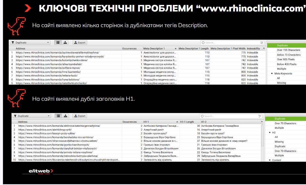The image size is (306, 185).
Task: Select Multiple filter under Meta Description sidebar
Action: coord(281,69)
